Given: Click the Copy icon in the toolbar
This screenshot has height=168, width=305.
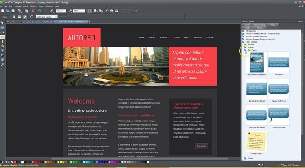Looking at the screenshot, I should coord(20,11).
